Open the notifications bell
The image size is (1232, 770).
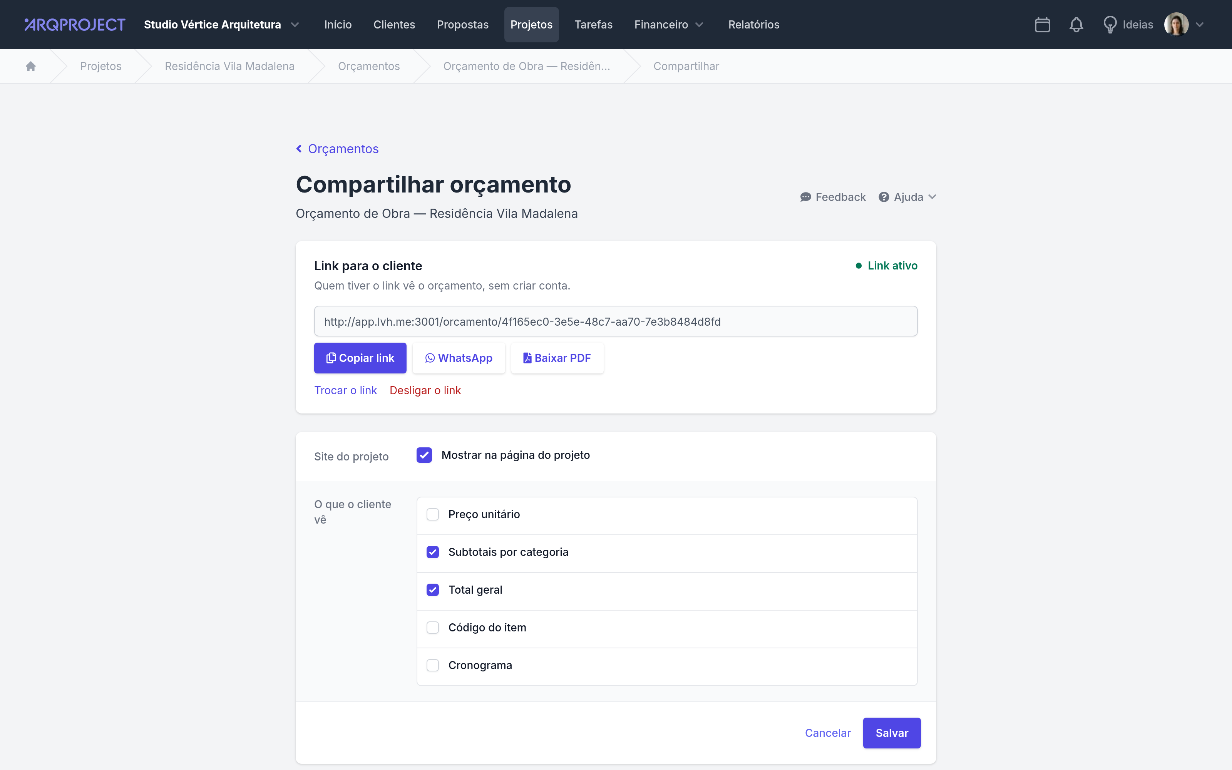pos(1076,24)
